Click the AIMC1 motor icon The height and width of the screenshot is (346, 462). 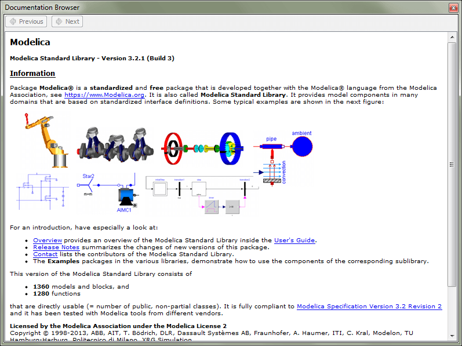[127, 196]
